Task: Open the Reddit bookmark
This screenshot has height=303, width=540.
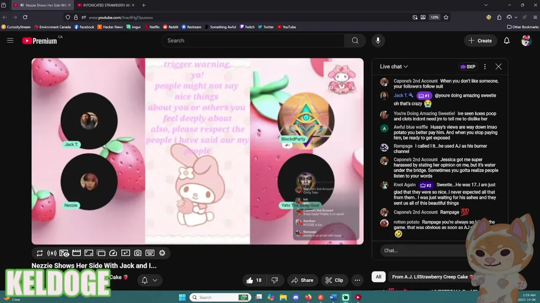Action: pos(170,27)
